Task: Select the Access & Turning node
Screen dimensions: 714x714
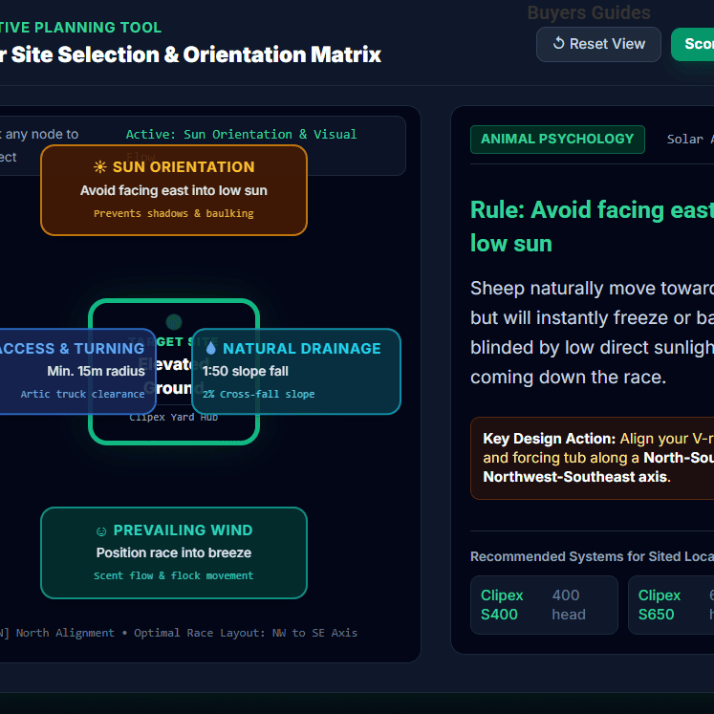Action: [x=77, y=371]
